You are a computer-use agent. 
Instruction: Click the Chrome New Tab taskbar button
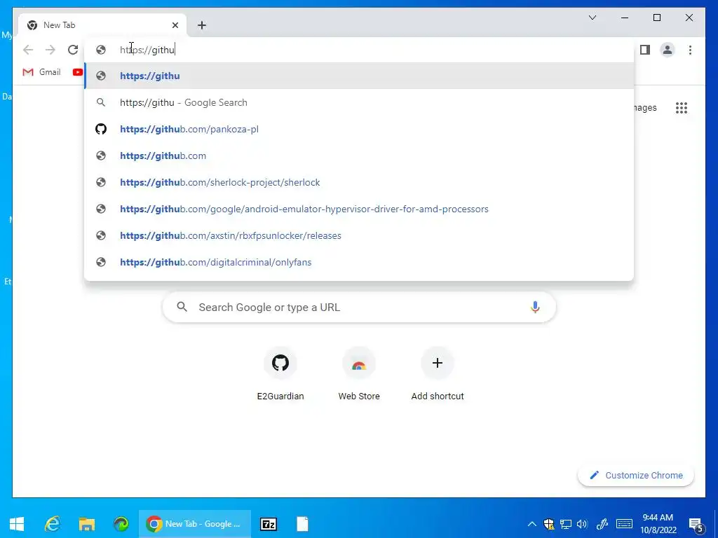coord(195,524)
